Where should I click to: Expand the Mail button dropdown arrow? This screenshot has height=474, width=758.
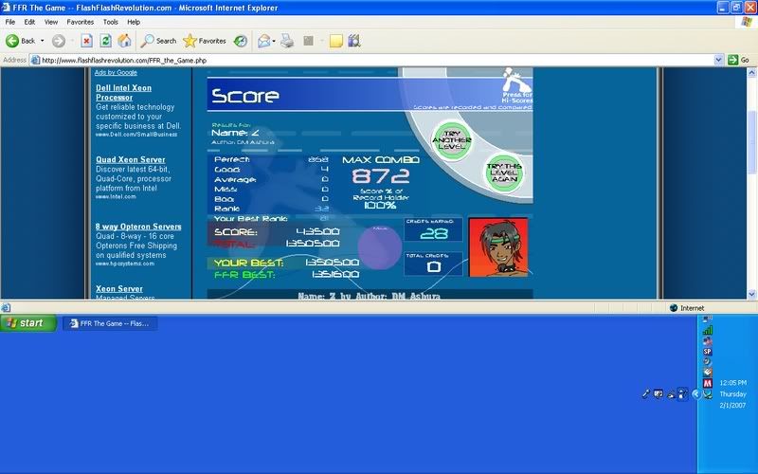pos(275,41)
